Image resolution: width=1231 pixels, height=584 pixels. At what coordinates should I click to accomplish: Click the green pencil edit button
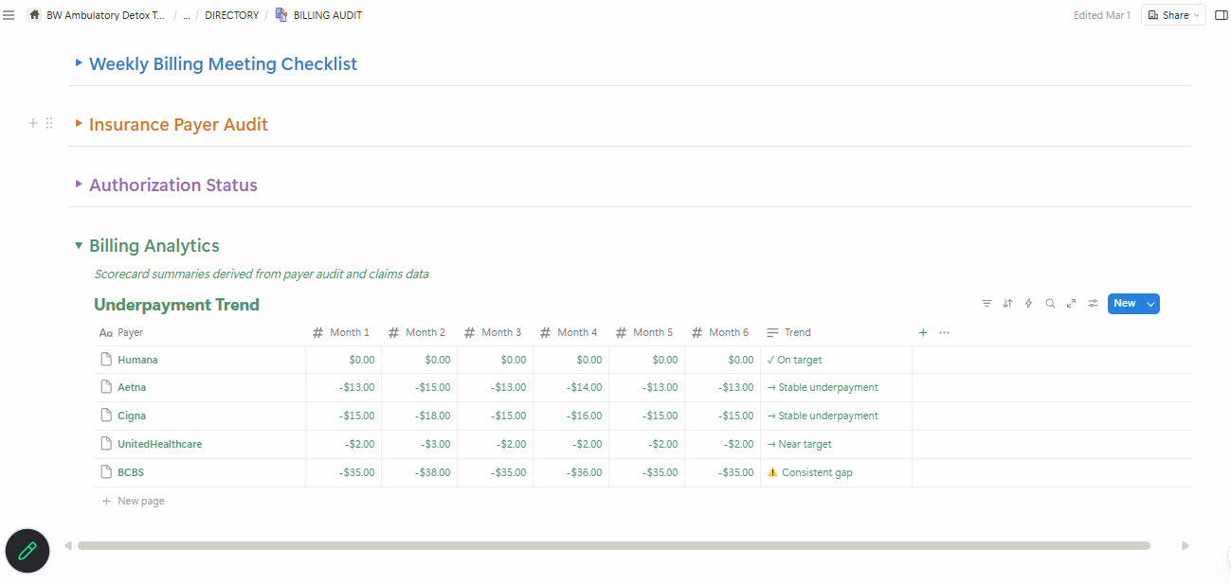(x=27, y=551)
